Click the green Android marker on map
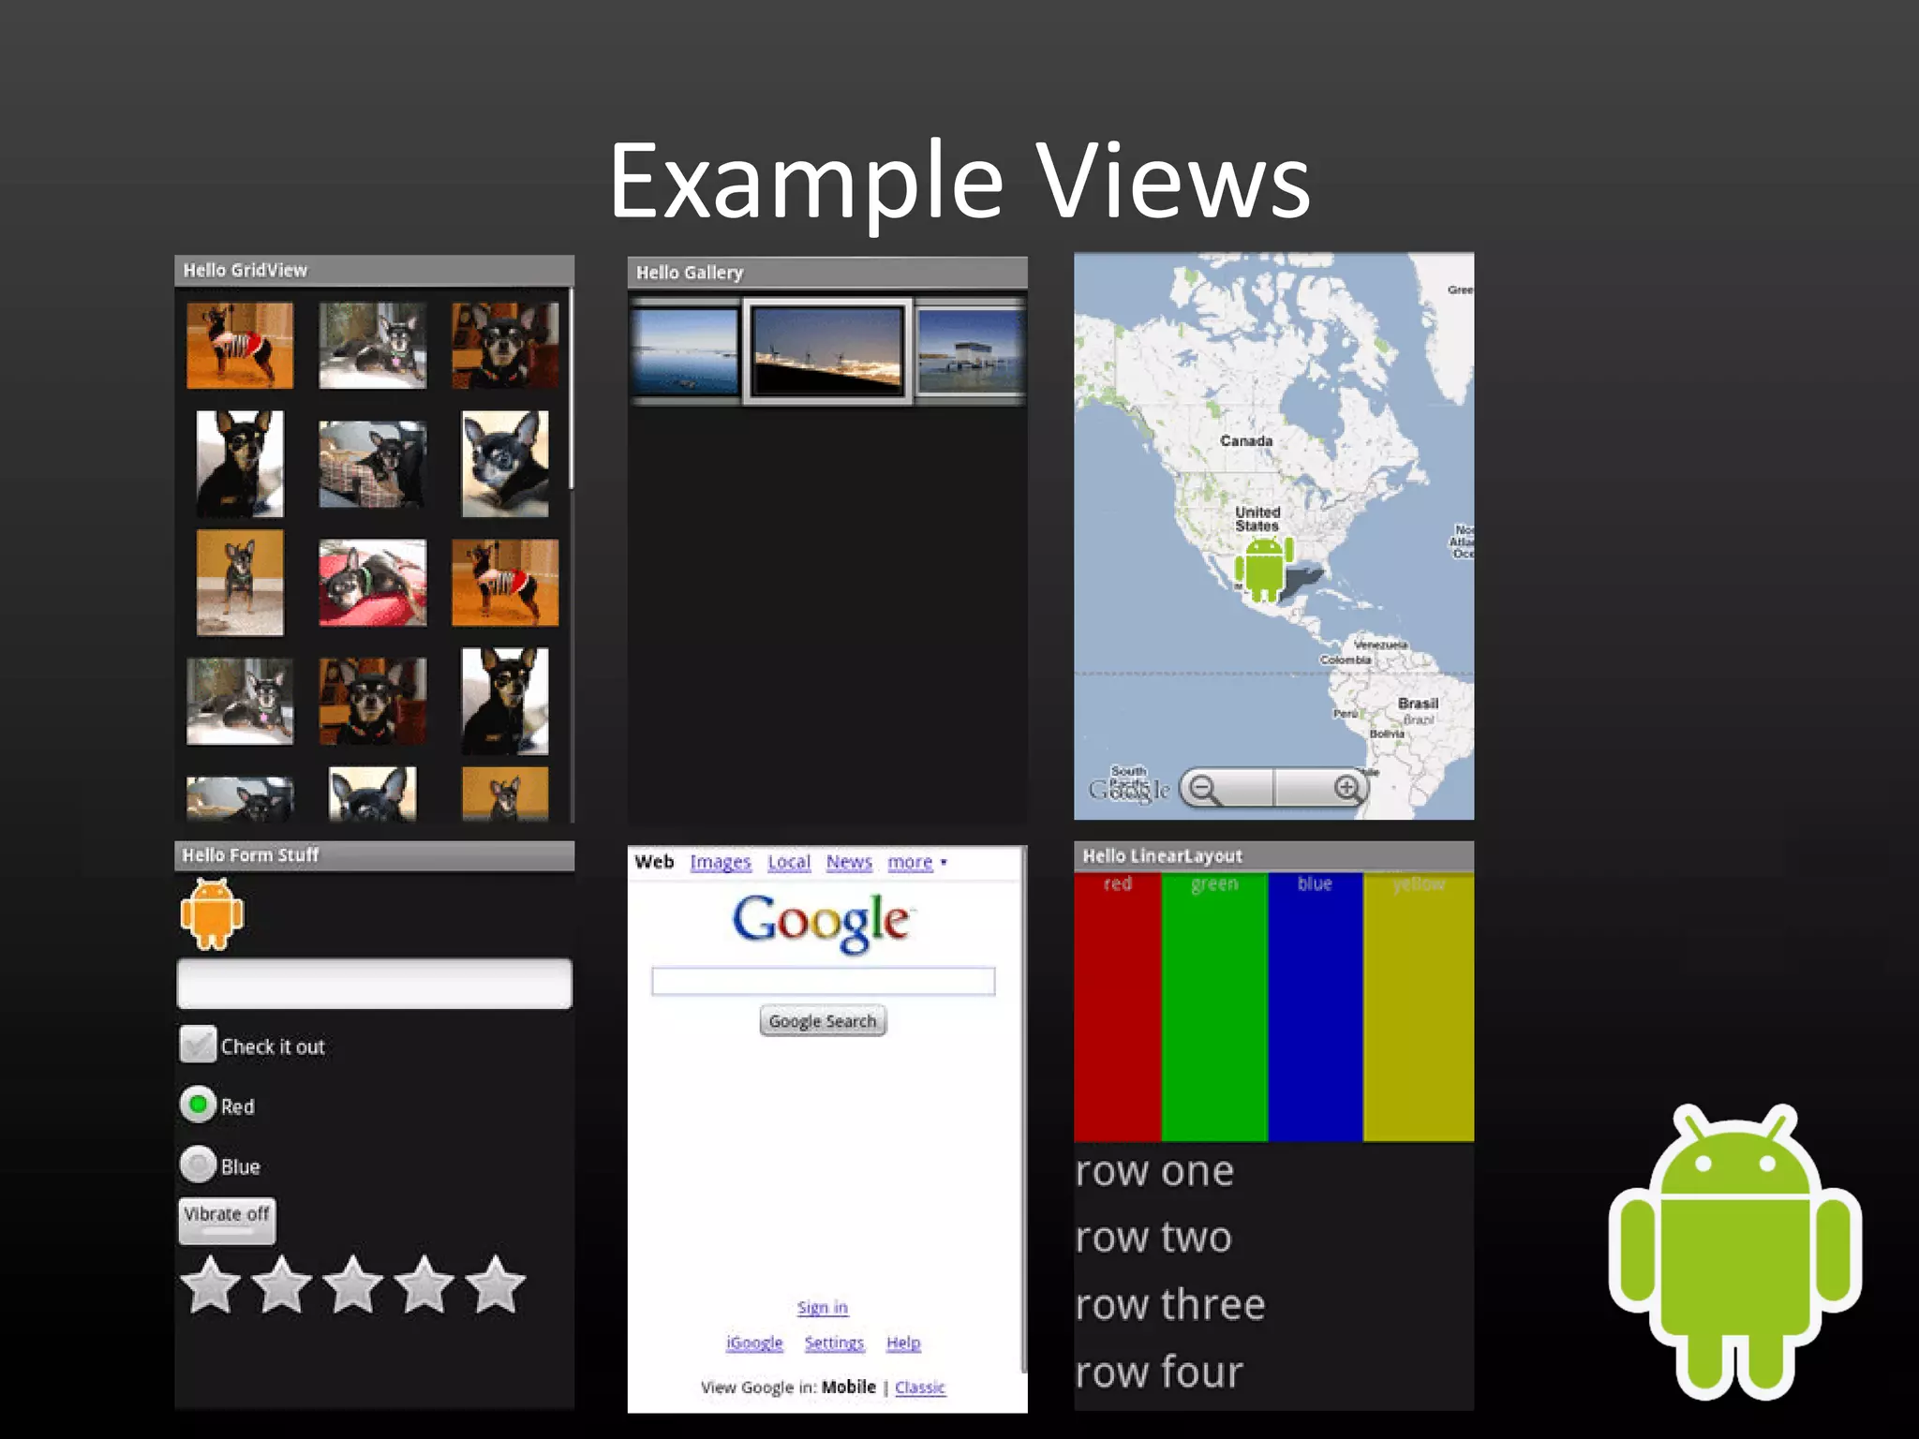 tap(1263, 568)
